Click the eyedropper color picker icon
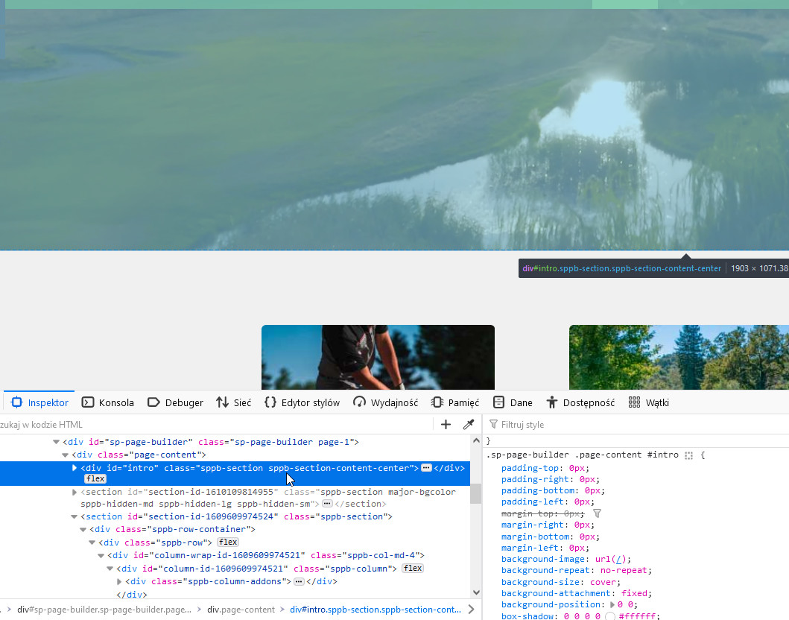The image size is (789, 620). click(469, 424)
